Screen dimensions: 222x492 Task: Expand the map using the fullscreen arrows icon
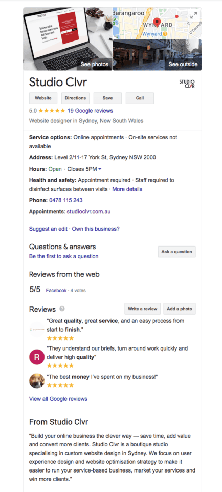(x=194, y=14)
